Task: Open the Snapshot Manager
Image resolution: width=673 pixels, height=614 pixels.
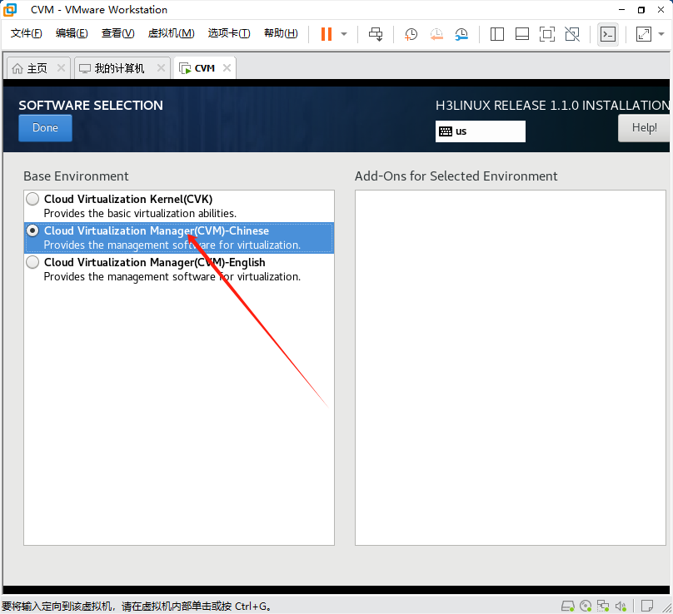Action: click(x=459, y=34)
